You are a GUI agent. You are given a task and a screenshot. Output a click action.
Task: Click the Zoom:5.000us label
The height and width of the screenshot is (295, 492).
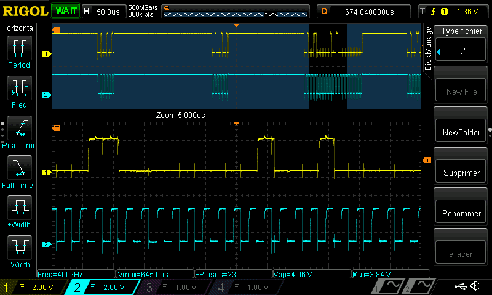(x=181, y=116)
